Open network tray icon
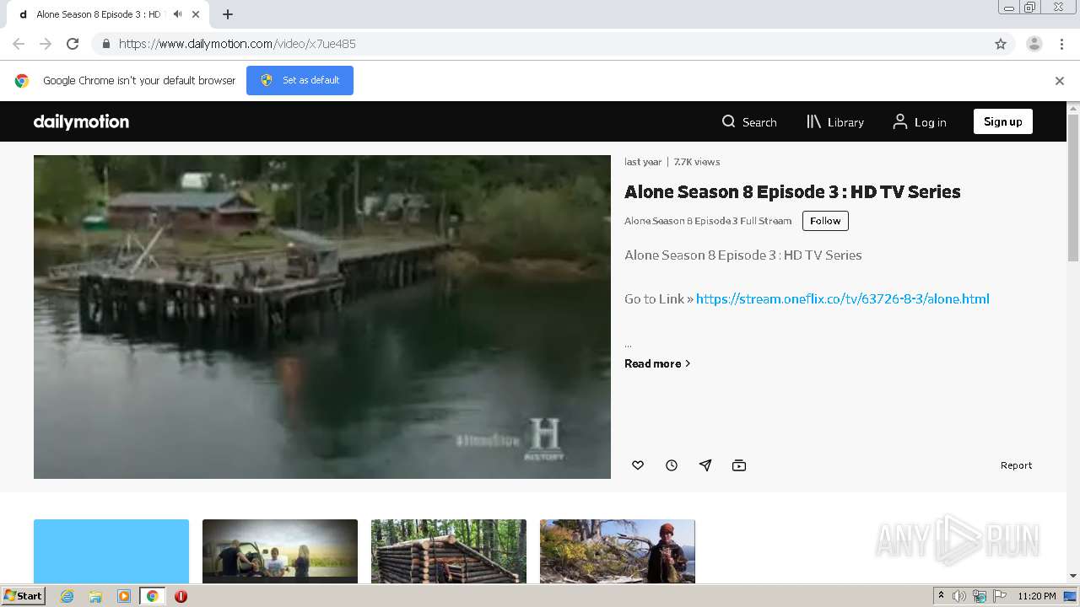This screenshot has height=607, width=1080. click(x=980, y=596)
